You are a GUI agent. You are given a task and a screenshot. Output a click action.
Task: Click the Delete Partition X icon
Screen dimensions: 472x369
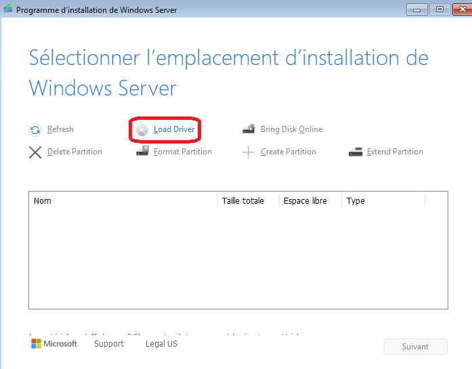tap(35, 152)
